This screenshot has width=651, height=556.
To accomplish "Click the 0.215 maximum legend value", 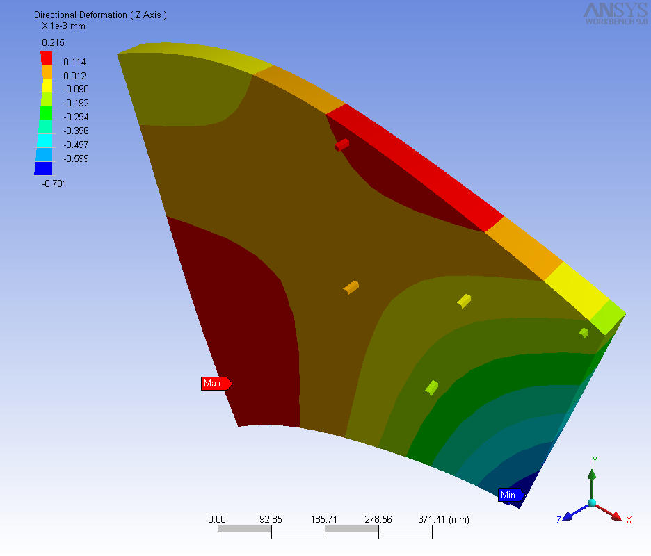I will 53,42.
